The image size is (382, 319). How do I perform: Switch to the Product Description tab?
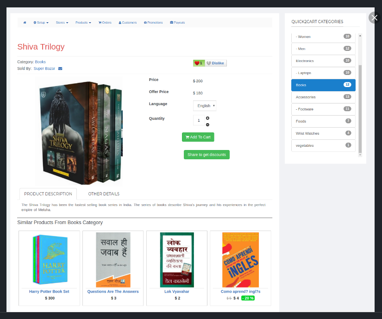click(48, 194)
